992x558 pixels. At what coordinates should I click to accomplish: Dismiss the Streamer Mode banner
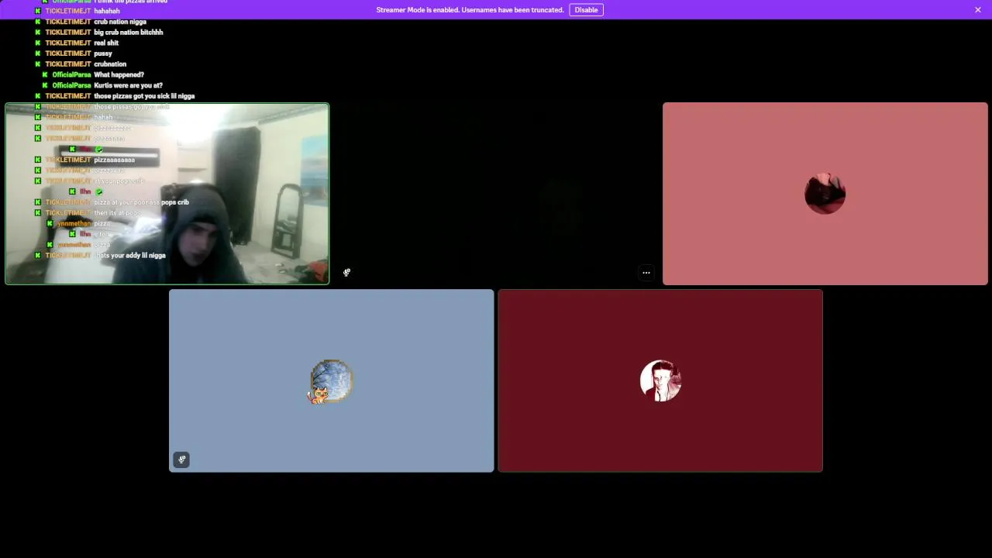[x=978, y=10]
